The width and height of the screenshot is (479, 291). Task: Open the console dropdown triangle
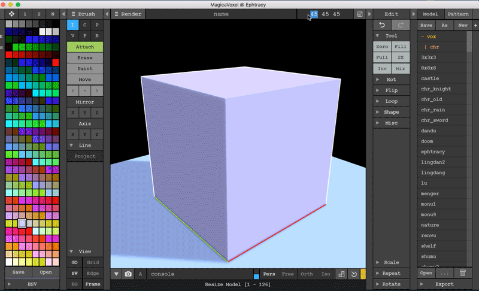116,274
